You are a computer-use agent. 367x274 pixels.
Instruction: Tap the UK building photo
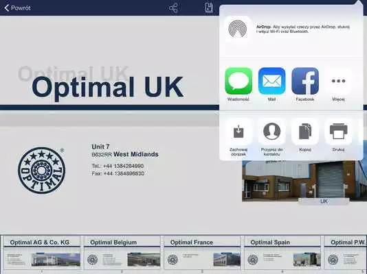304,181
